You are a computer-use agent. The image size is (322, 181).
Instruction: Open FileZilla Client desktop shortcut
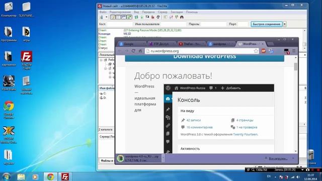(27, 60)
